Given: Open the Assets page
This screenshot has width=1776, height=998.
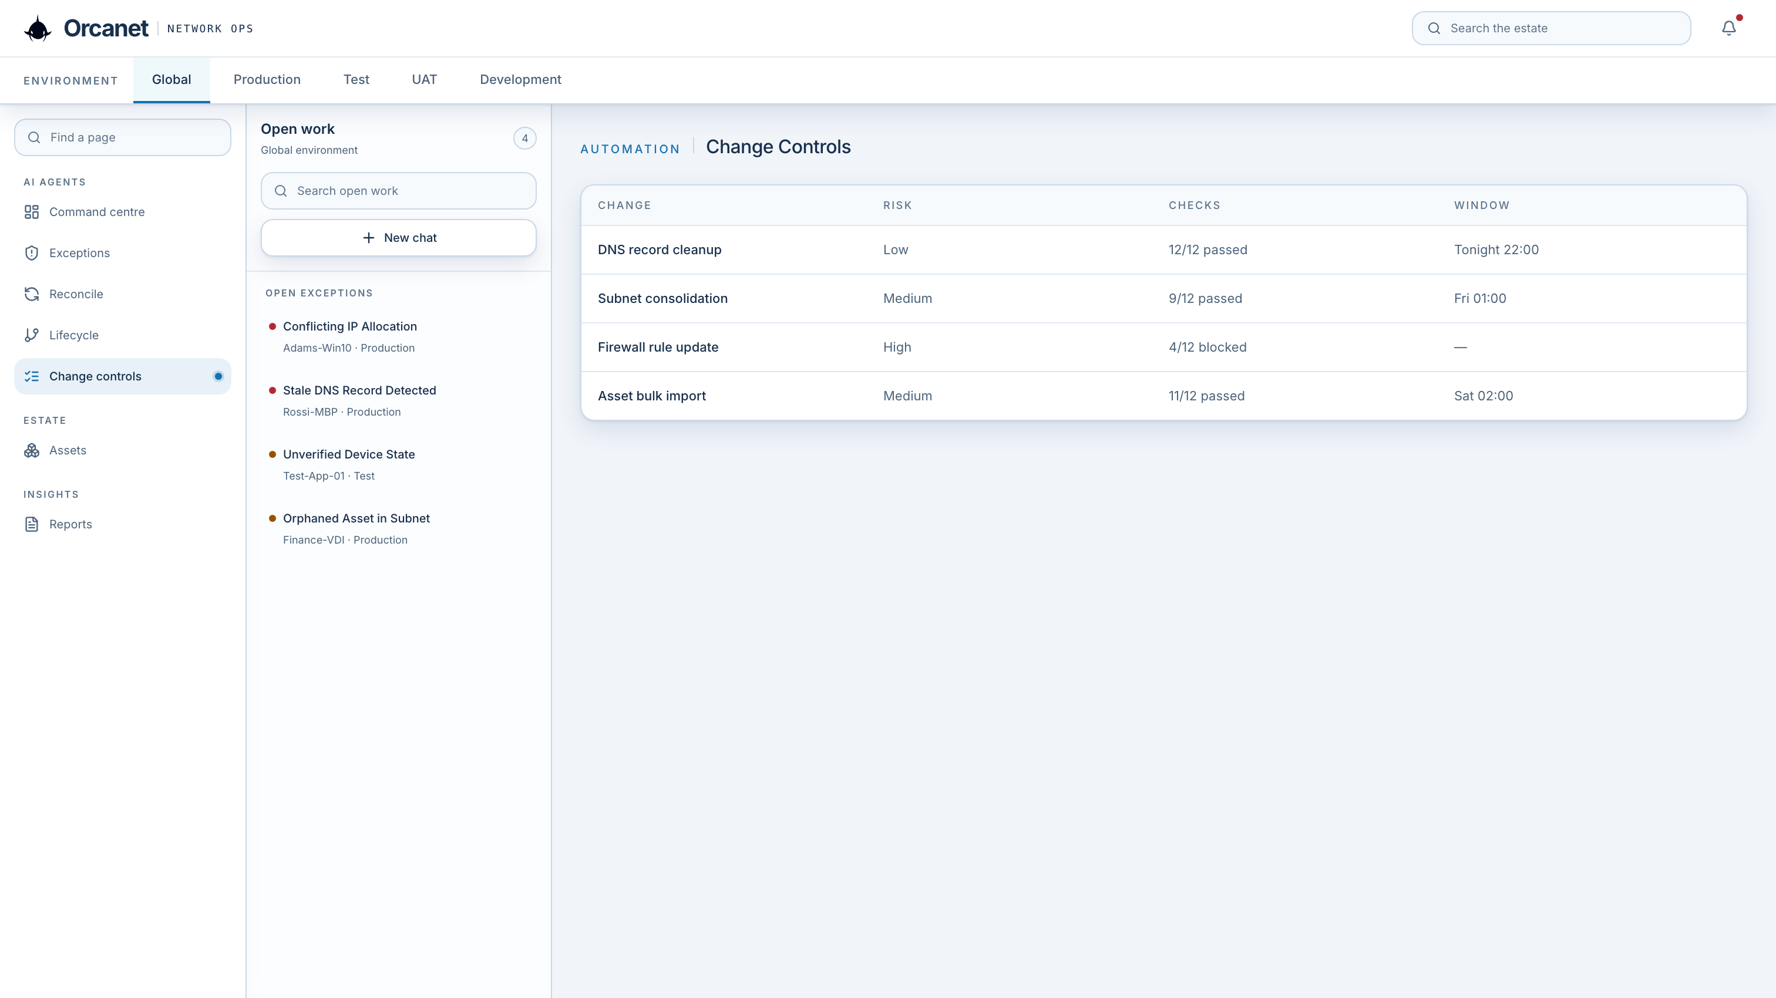Looking at the screenshot, I should point(123,450).
